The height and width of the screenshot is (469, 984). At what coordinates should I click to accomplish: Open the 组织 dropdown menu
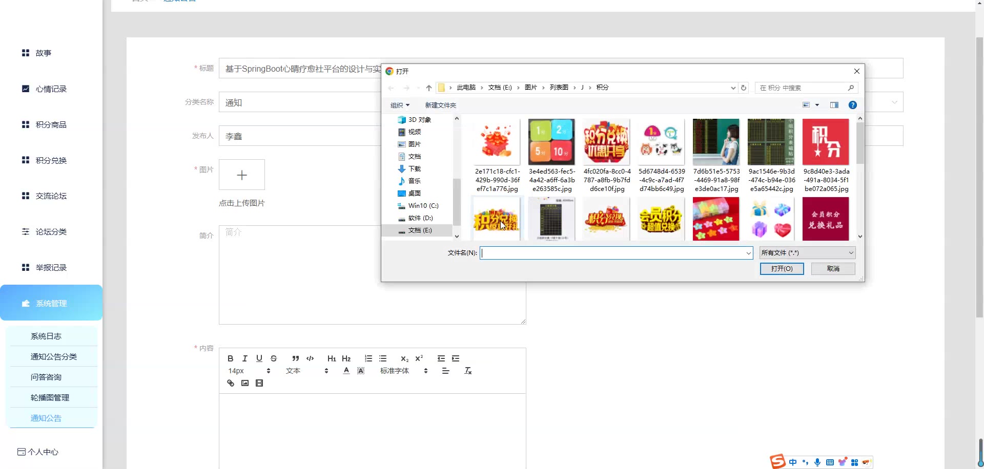pyautogui.click(x=400, y=105)
